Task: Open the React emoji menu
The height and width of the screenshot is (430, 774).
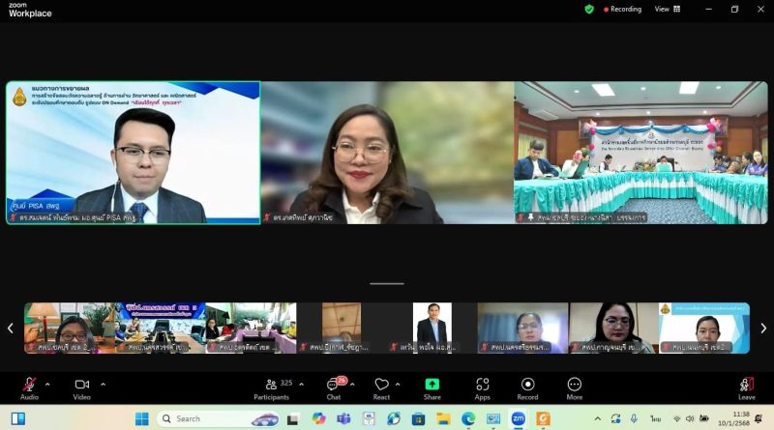Action: (x=381, y=386)
